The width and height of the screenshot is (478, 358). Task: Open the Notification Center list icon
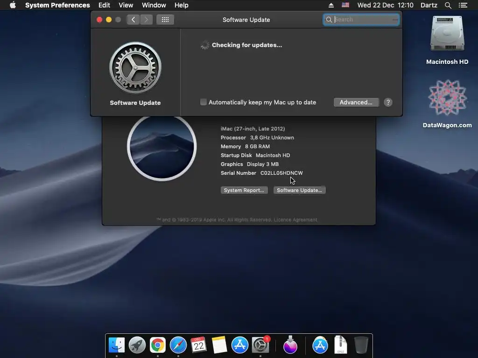[463, 5]
